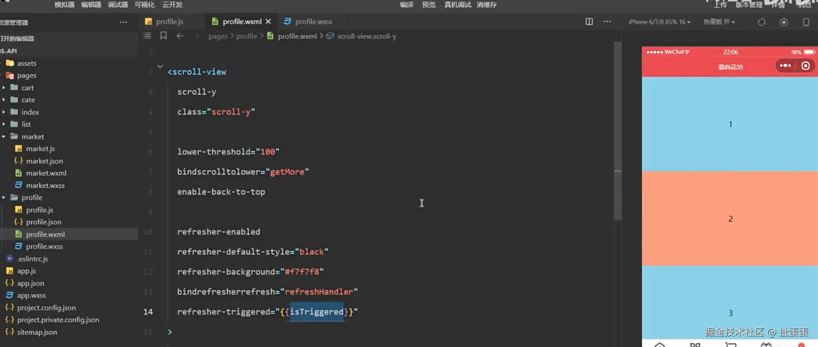Open profile.json in the file tree
The width and height of the screenshot is (818, 347).
(43, 222)
